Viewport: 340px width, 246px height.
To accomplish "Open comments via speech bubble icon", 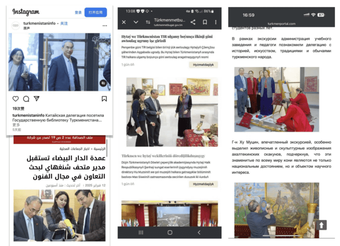I will pos(26,99).
